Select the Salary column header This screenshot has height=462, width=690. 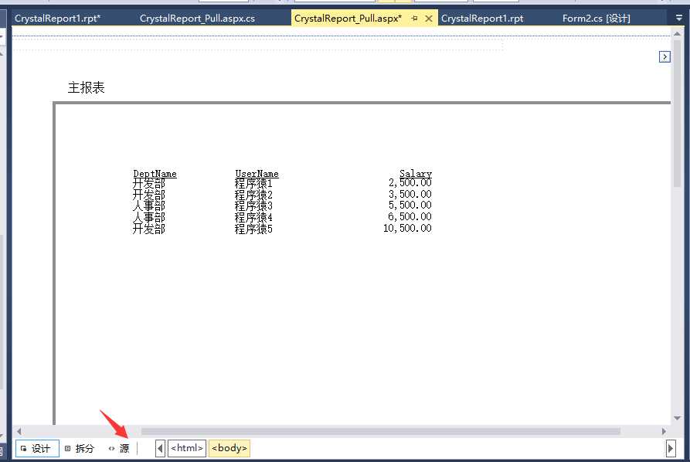click(x=416, y=173)
